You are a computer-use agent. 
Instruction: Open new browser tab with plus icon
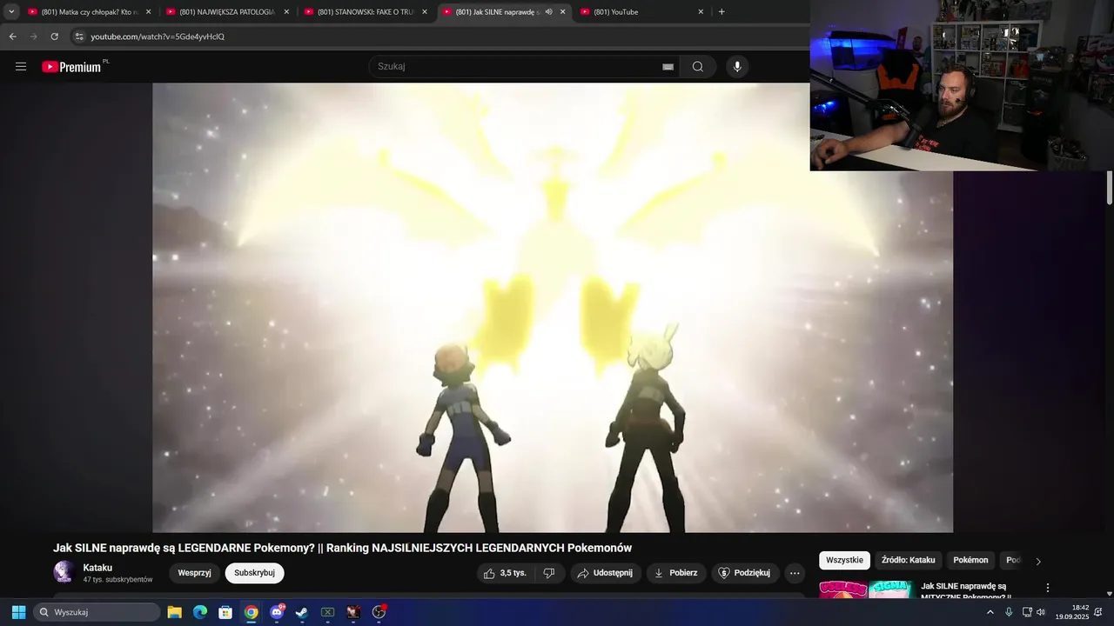[x=721, y=12]
